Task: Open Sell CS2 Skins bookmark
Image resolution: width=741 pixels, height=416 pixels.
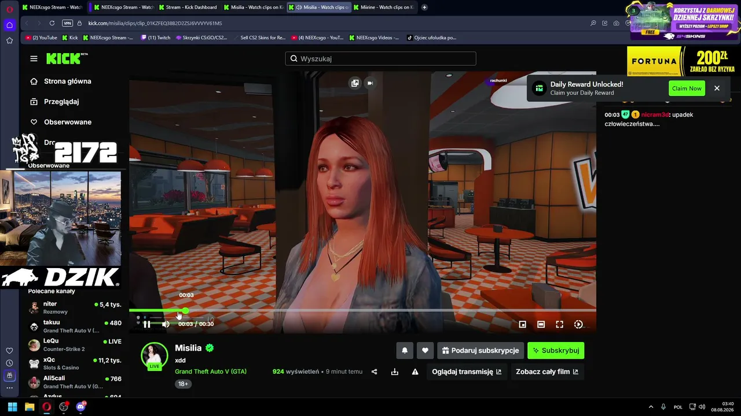Action: point(259,38)
